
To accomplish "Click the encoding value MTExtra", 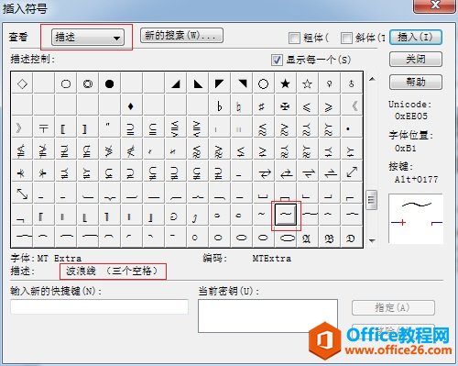I will (272, 259).
